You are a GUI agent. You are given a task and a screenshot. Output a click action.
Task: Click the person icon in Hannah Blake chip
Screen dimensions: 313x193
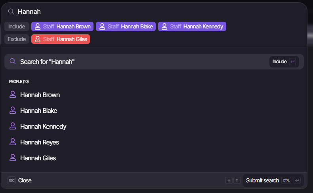102,26
